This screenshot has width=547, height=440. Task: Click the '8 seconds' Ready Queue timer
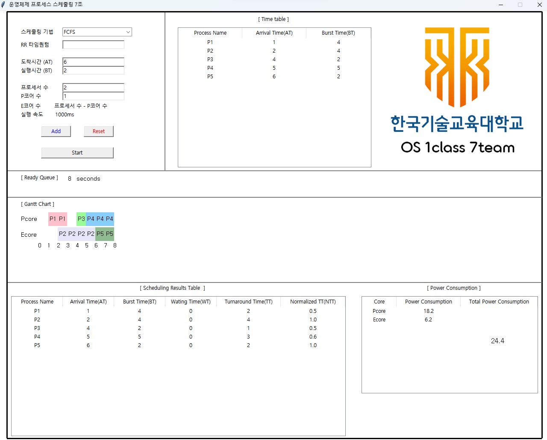pyautogui.click(x=84, y=178)
